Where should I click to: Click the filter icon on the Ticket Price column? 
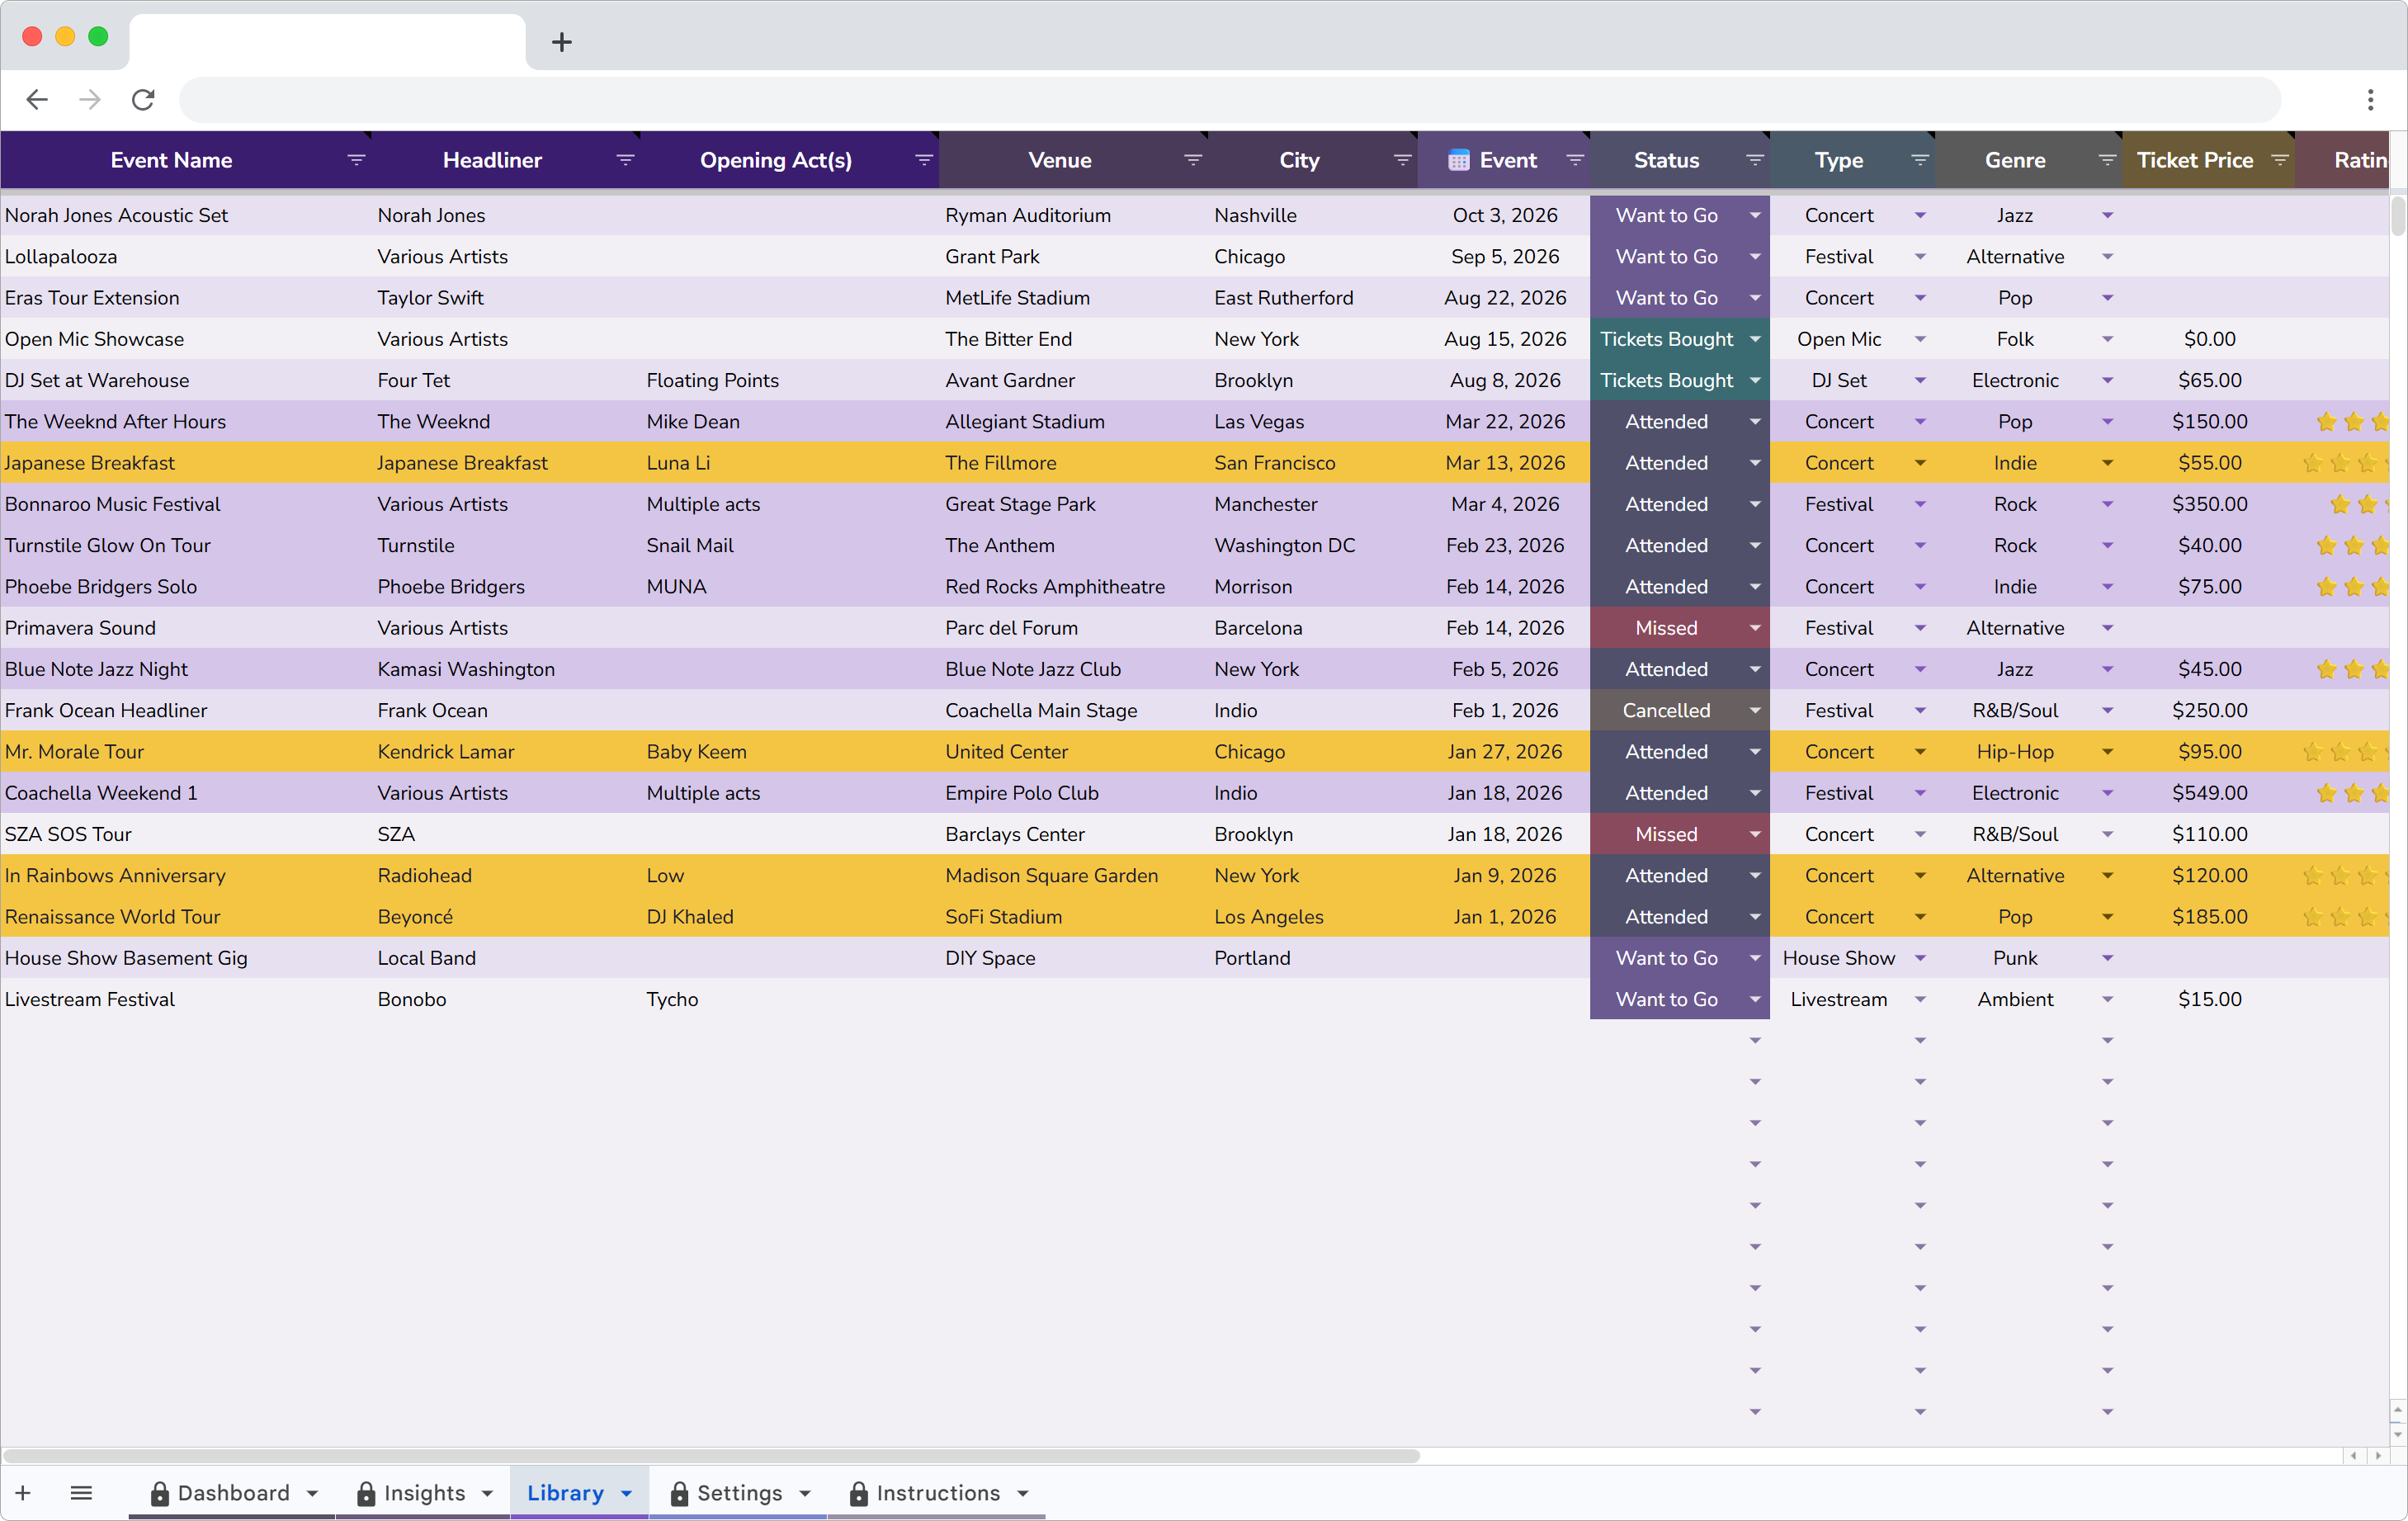coord(2280,159)
